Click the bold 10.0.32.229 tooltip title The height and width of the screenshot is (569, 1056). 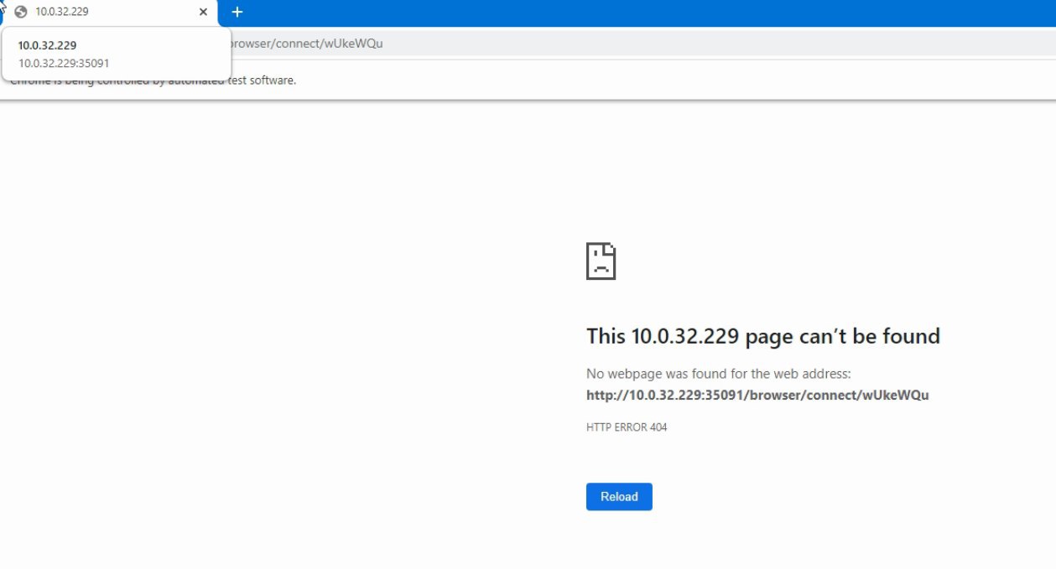coord(47,45)
